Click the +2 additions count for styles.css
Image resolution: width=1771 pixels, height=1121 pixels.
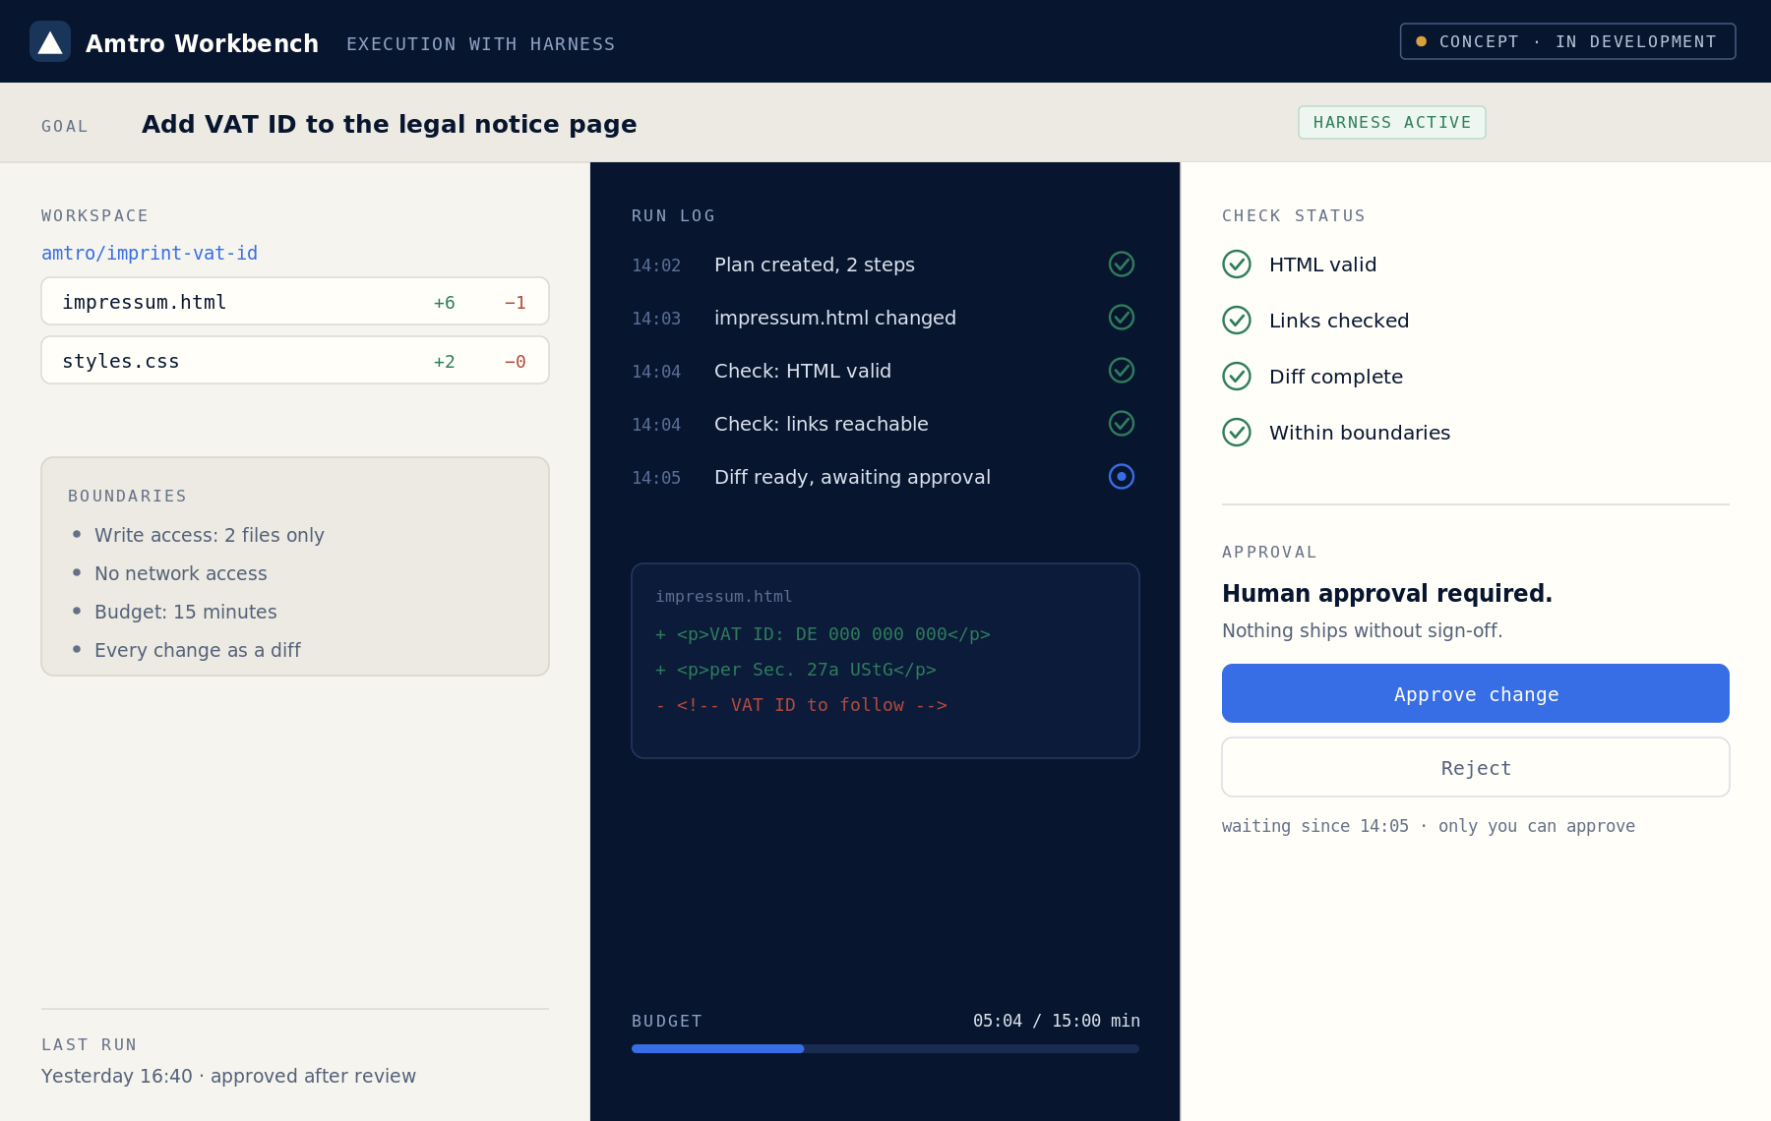point(445,361)
